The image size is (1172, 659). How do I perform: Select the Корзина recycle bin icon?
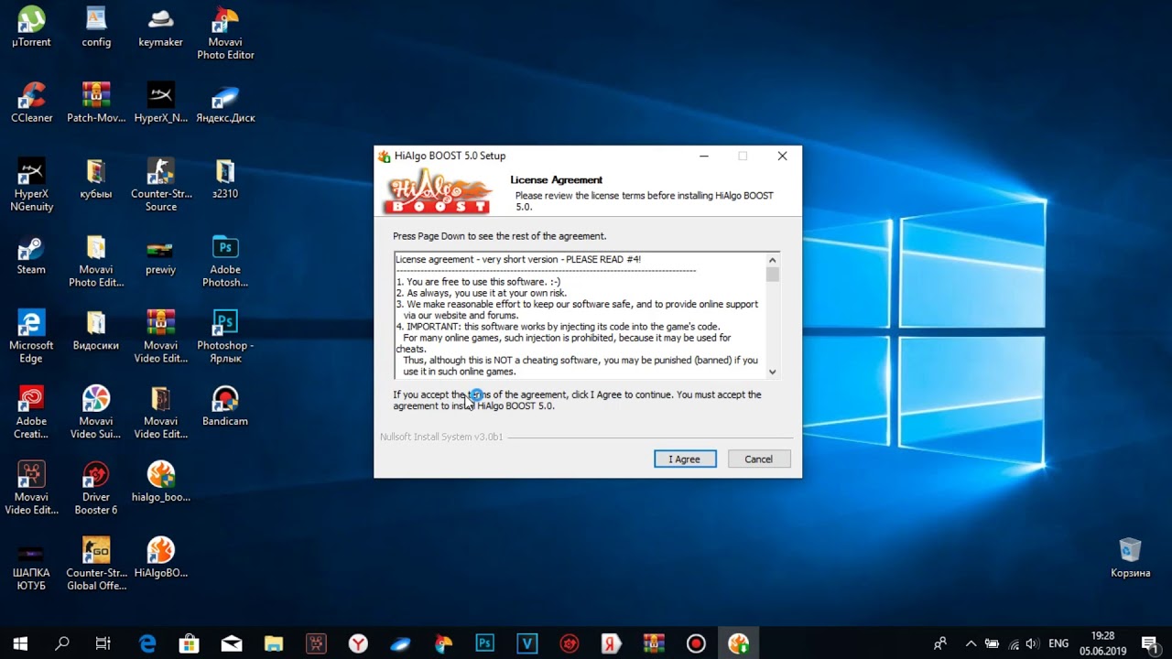(x=1130, y=558)
